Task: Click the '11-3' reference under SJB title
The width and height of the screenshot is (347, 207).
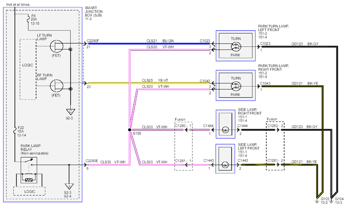Action: (x=88, y=19)
